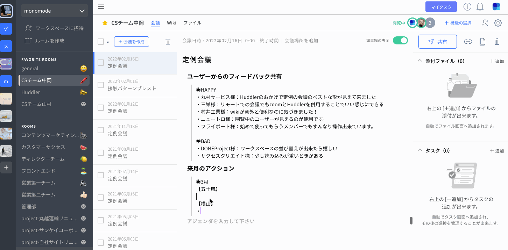Open room settings gear icon
Viewport: 508px width, 250px height.
(x=498, y=23)
